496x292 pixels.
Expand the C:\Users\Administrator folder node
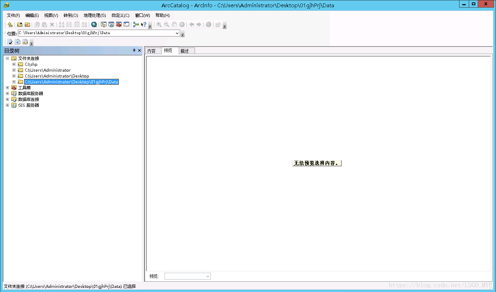tap(14, 70)
